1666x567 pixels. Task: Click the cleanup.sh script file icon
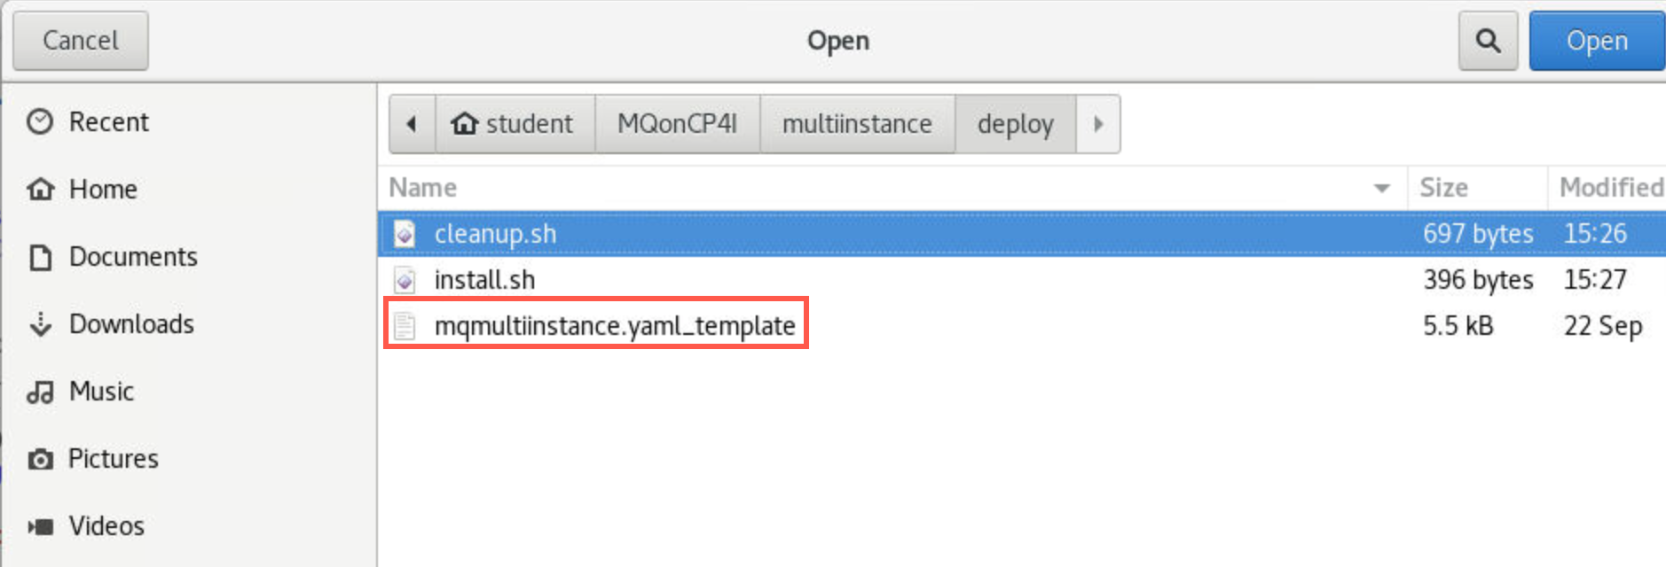tap(405, 234)
